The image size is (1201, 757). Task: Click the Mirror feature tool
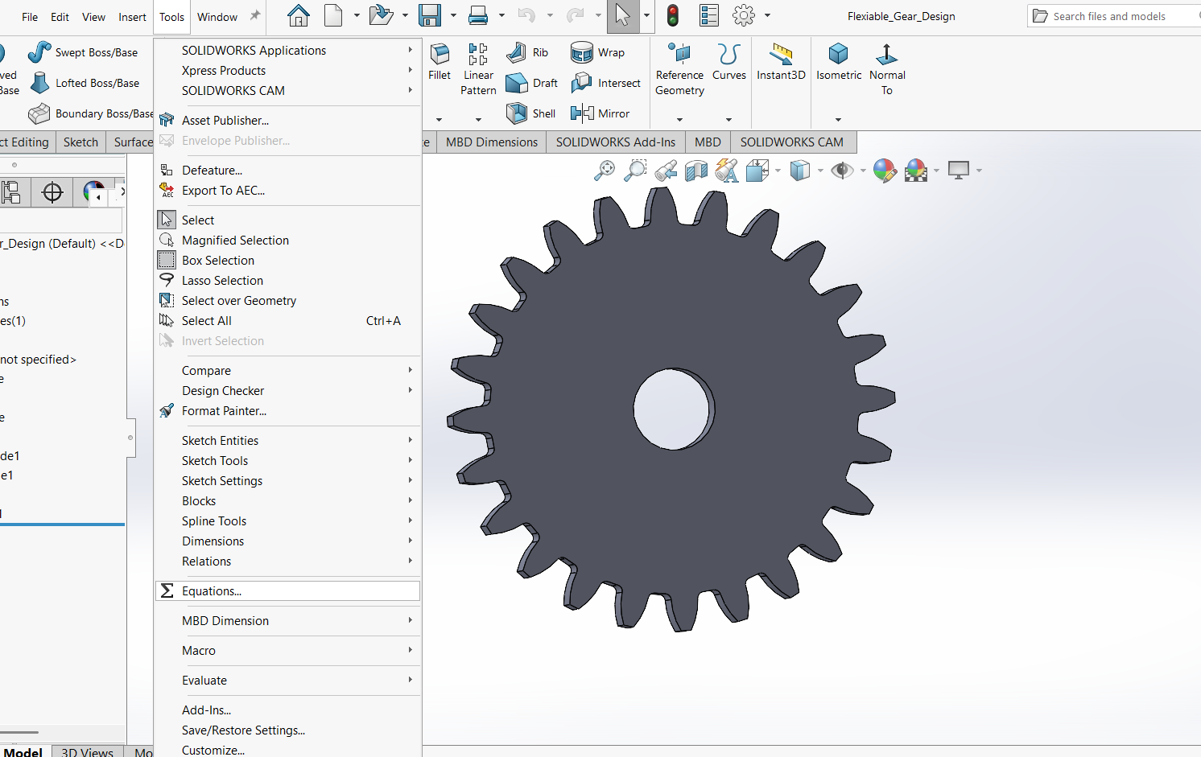pyautogui.click(x=600, y=113)
